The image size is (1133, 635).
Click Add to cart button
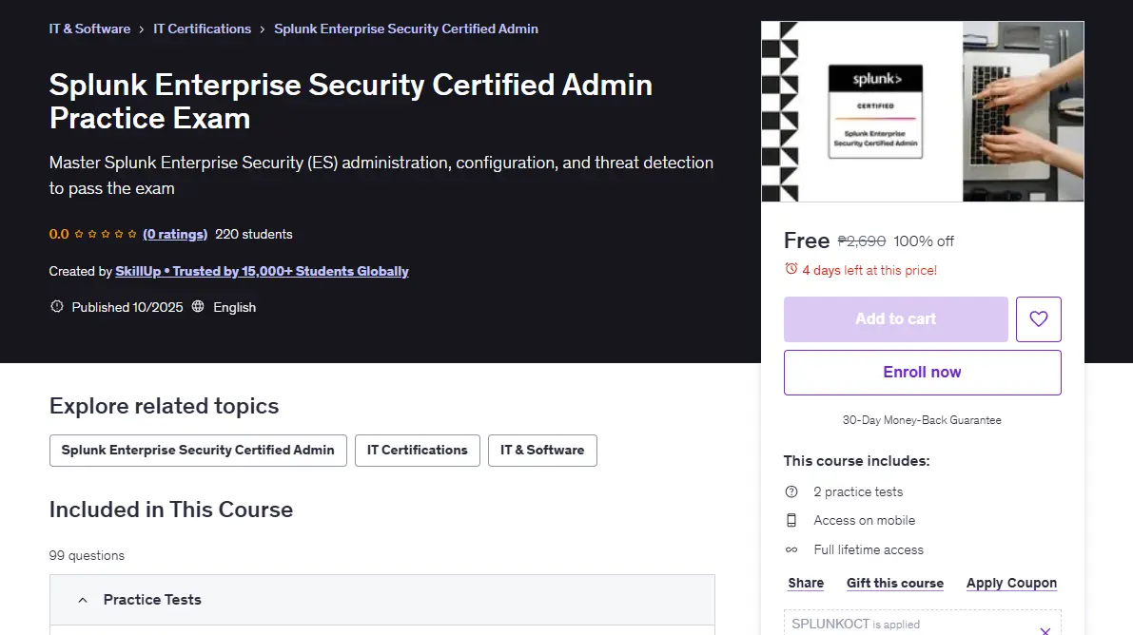(896, 318)
